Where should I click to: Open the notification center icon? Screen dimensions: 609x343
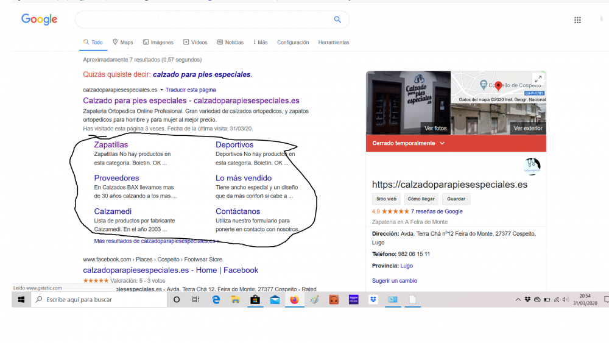point(606,300)
